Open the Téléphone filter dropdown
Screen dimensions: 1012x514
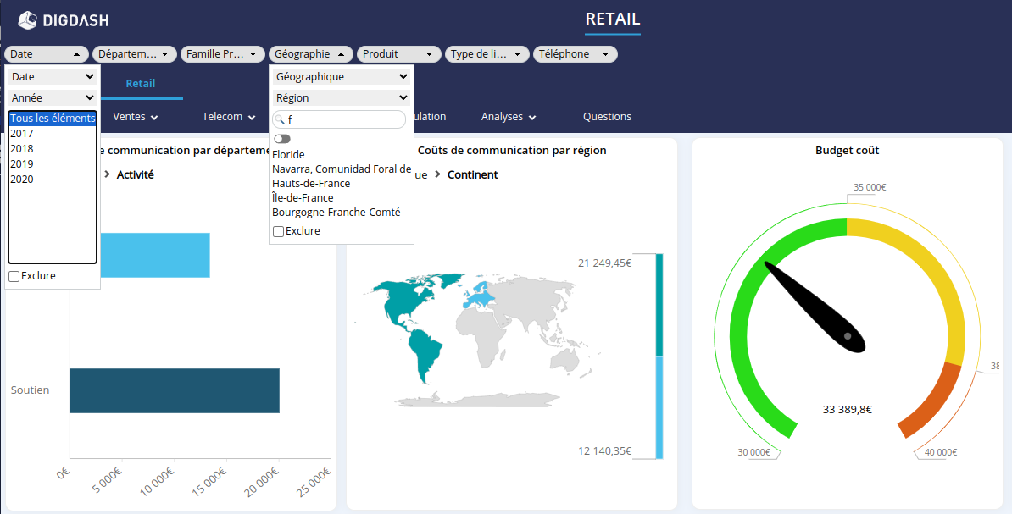tap(576, 54)
